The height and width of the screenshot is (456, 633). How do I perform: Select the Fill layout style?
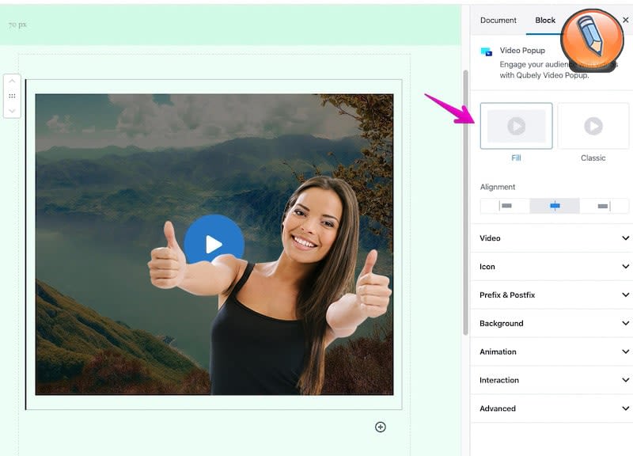(516, 126)
